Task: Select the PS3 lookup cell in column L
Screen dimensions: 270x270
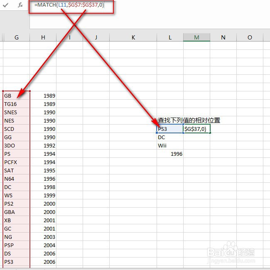Action: click(170, 129)
